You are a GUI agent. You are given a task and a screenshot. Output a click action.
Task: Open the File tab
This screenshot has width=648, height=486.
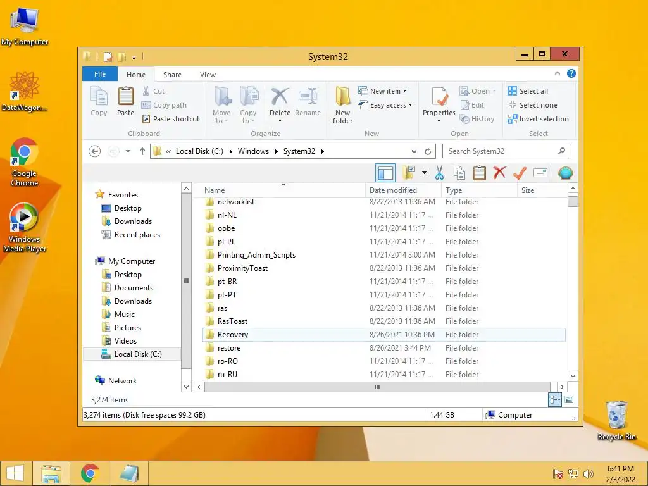click(x=100, y=74)
